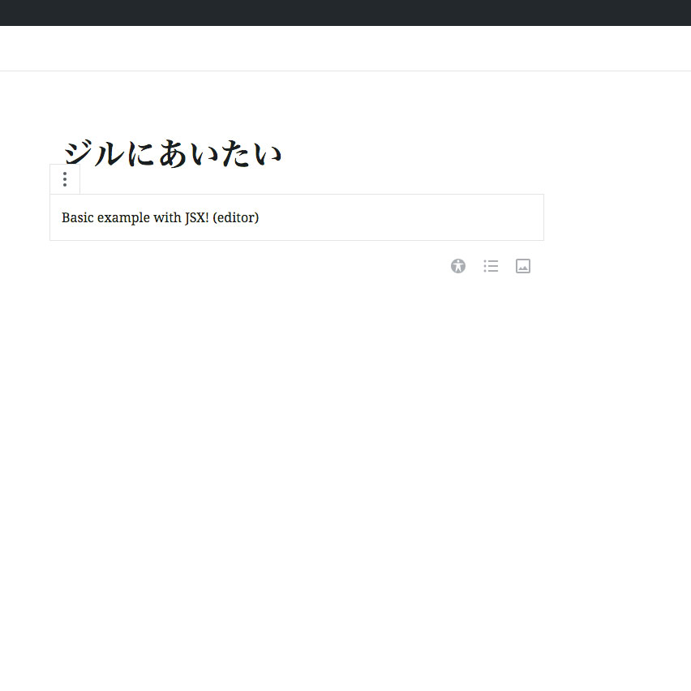Open the block options three-dot menu
Image resolution: width=691 pixels, height=691 pixels.
coord(65,179)
